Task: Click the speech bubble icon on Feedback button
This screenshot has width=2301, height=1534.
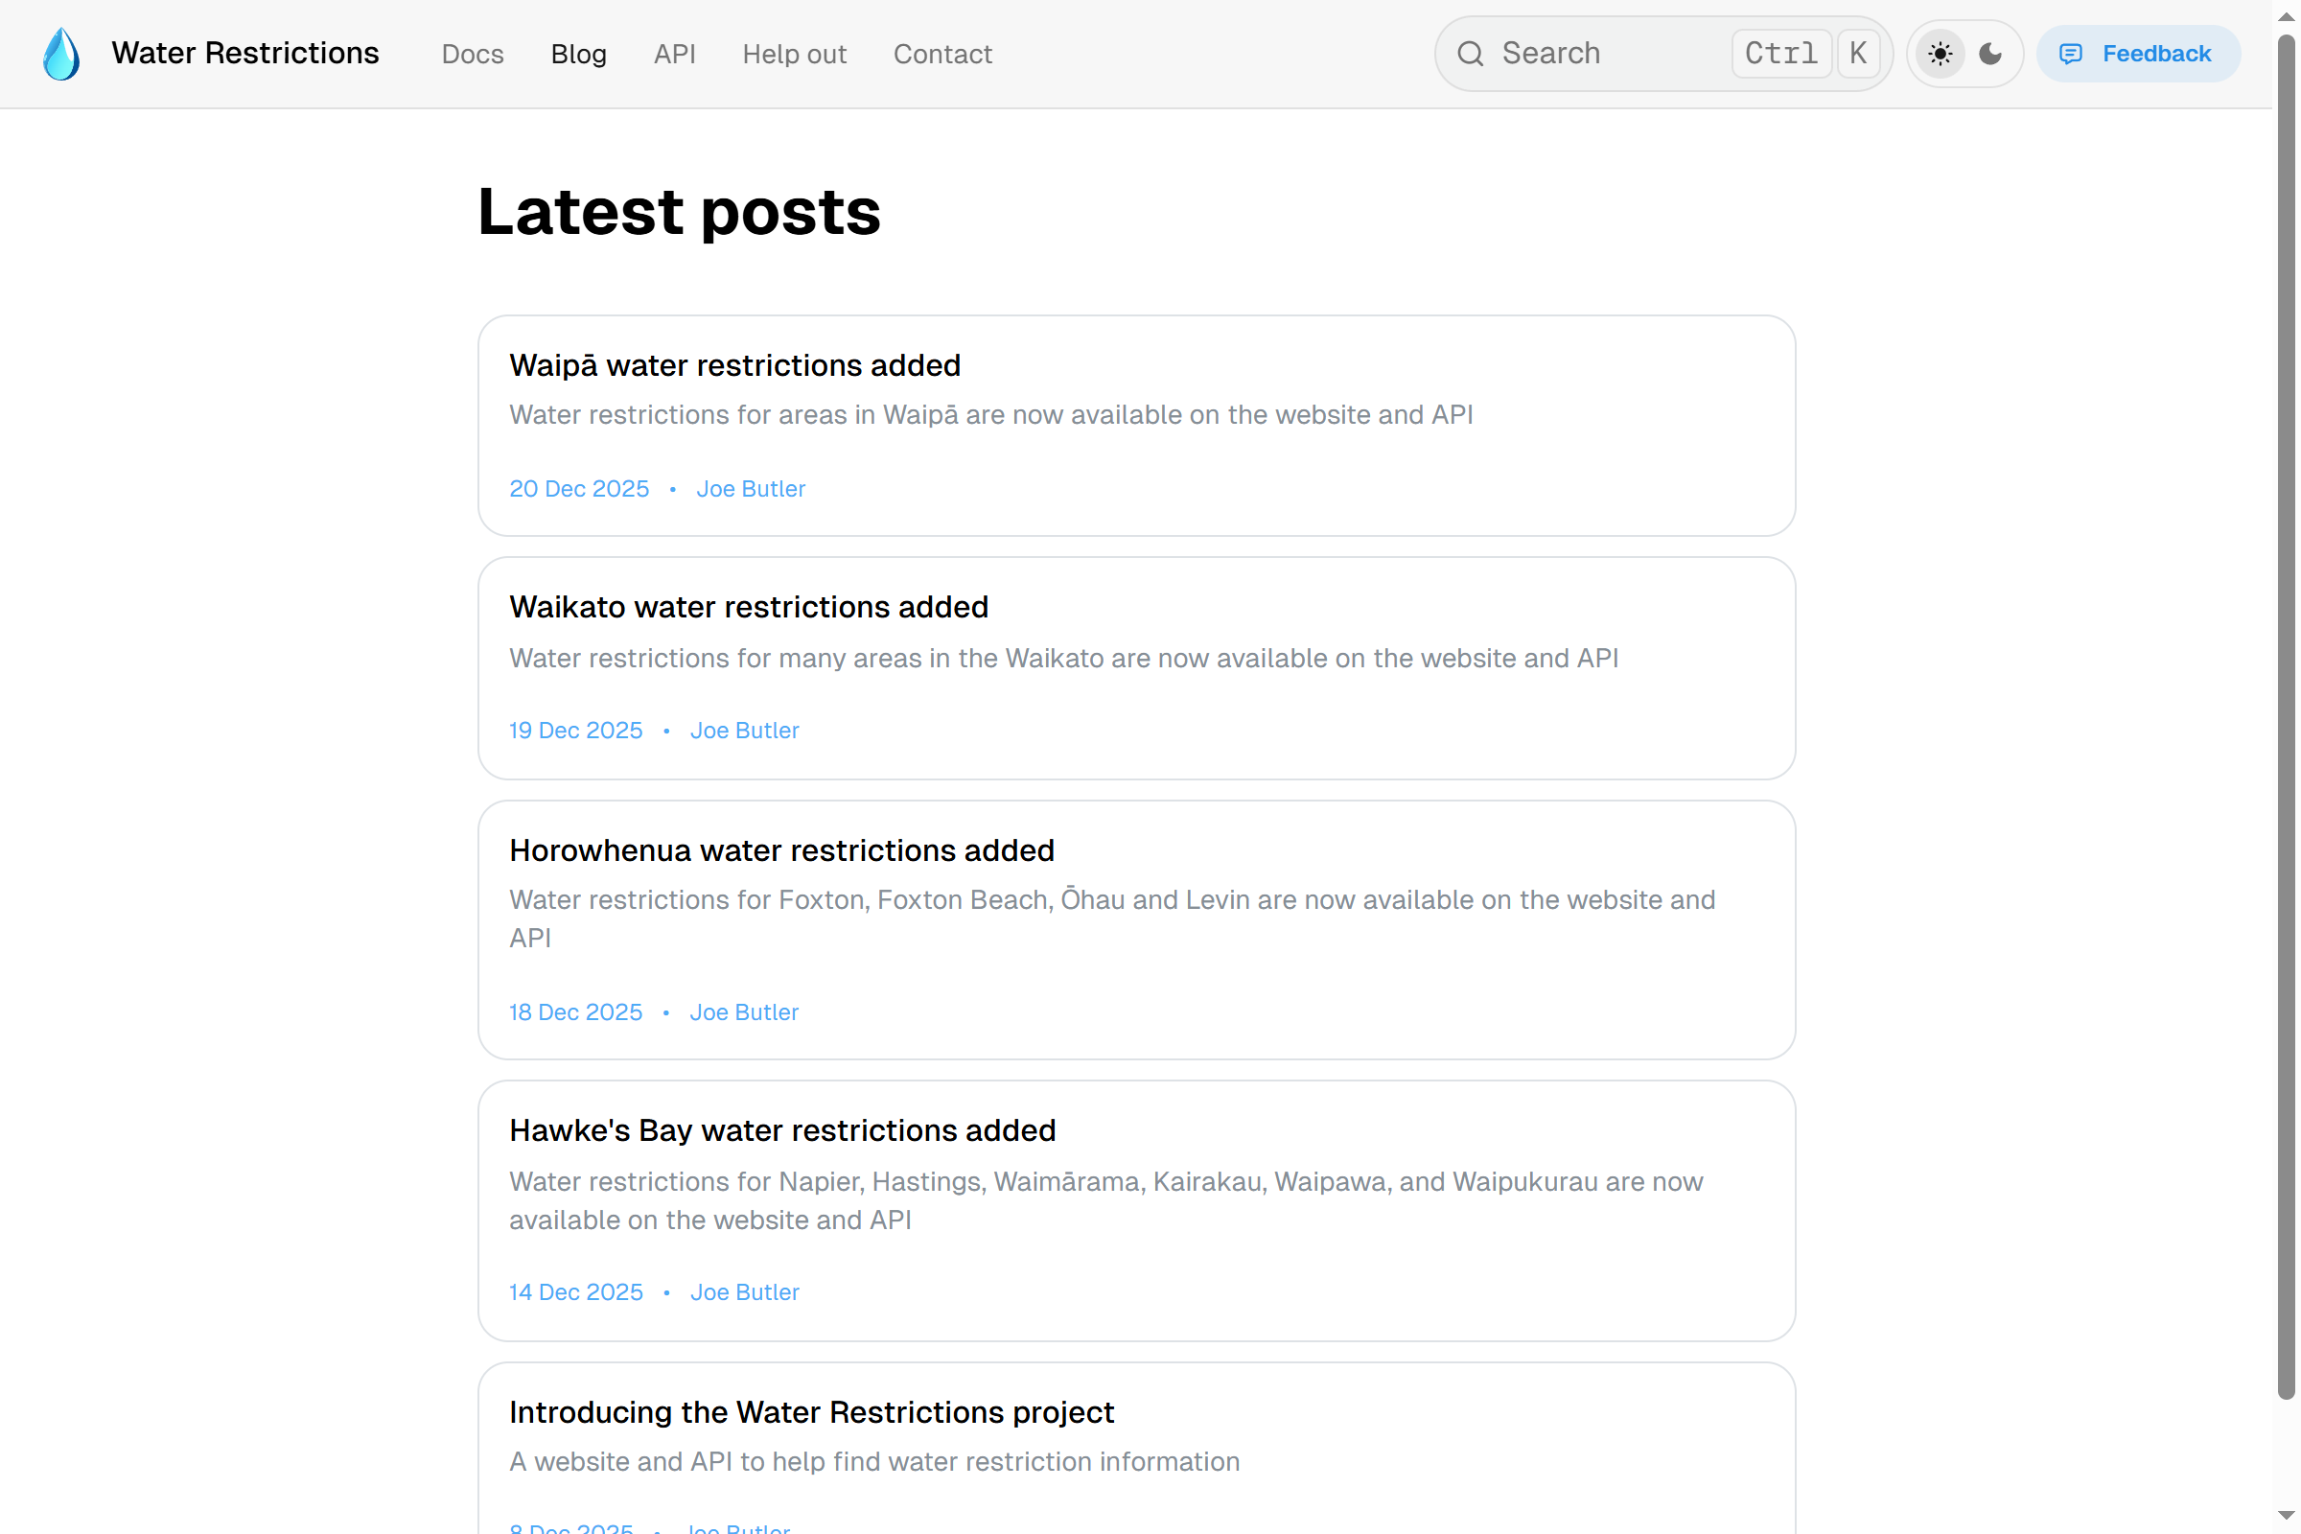Action: [x=2071, y=54]
